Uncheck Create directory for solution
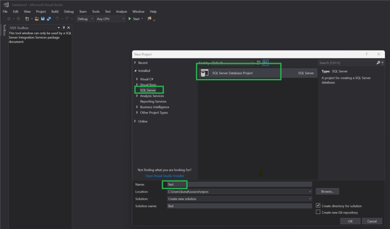Image resolution: width=390 pixels, height=229 pixels. tap(318, 206)
